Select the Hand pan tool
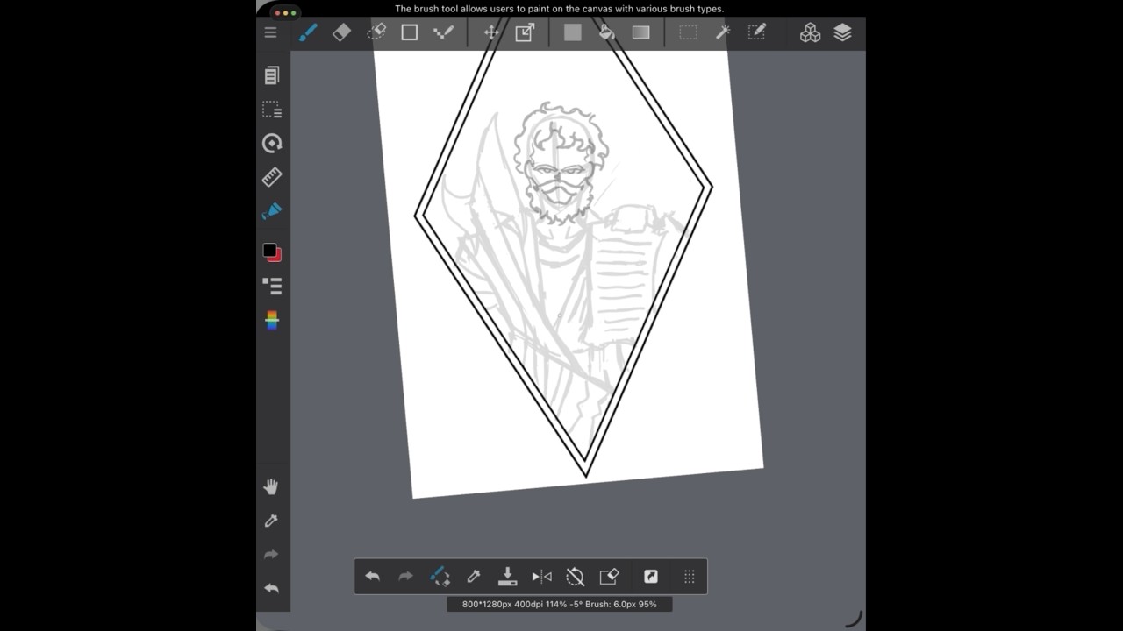 pos(272,486)
